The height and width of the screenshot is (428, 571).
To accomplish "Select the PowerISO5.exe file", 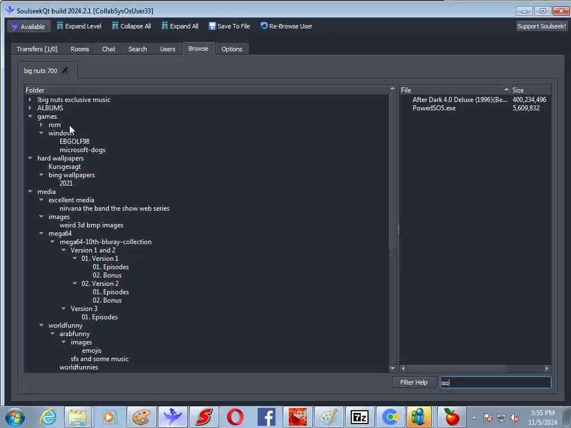I will pos(434,108).
